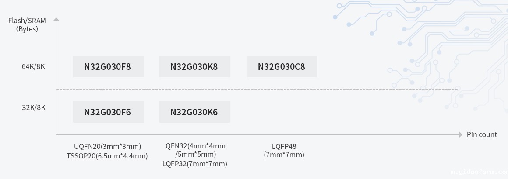Click the (Bytes) unit text
The height and width of the screenshot is (179, 508).
27,29
